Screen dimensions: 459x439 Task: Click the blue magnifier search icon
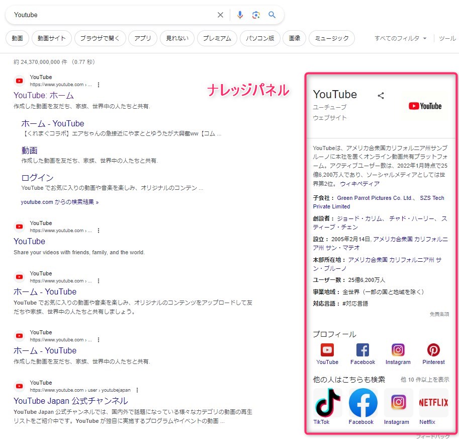272,15
